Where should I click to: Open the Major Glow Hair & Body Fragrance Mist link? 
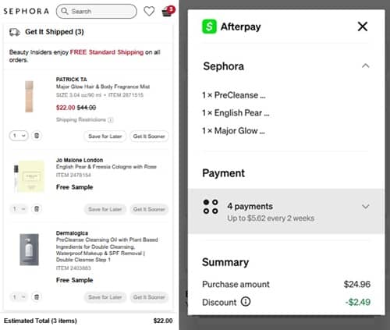pos(103,87)
